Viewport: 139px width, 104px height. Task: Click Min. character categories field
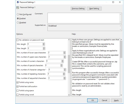[56, 70]
